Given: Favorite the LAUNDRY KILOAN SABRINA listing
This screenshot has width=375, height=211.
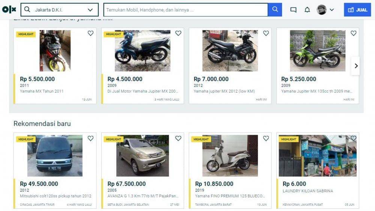Looking at the screenshot, I should click(354, 139).
